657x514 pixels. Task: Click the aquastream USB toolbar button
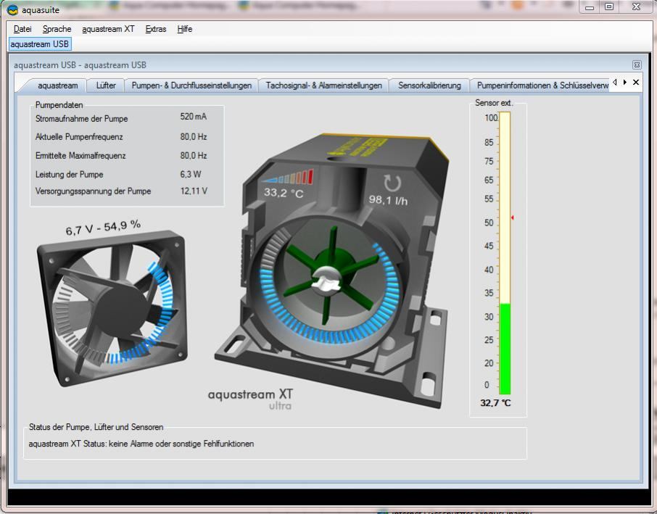pos(39,44)
